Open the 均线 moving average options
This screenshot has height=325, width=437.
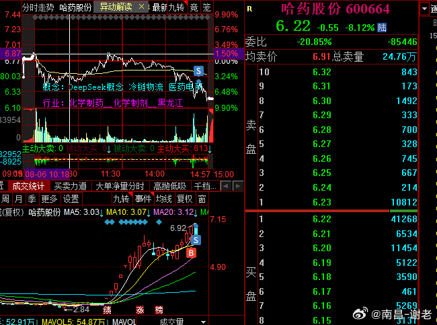point(164,199)
